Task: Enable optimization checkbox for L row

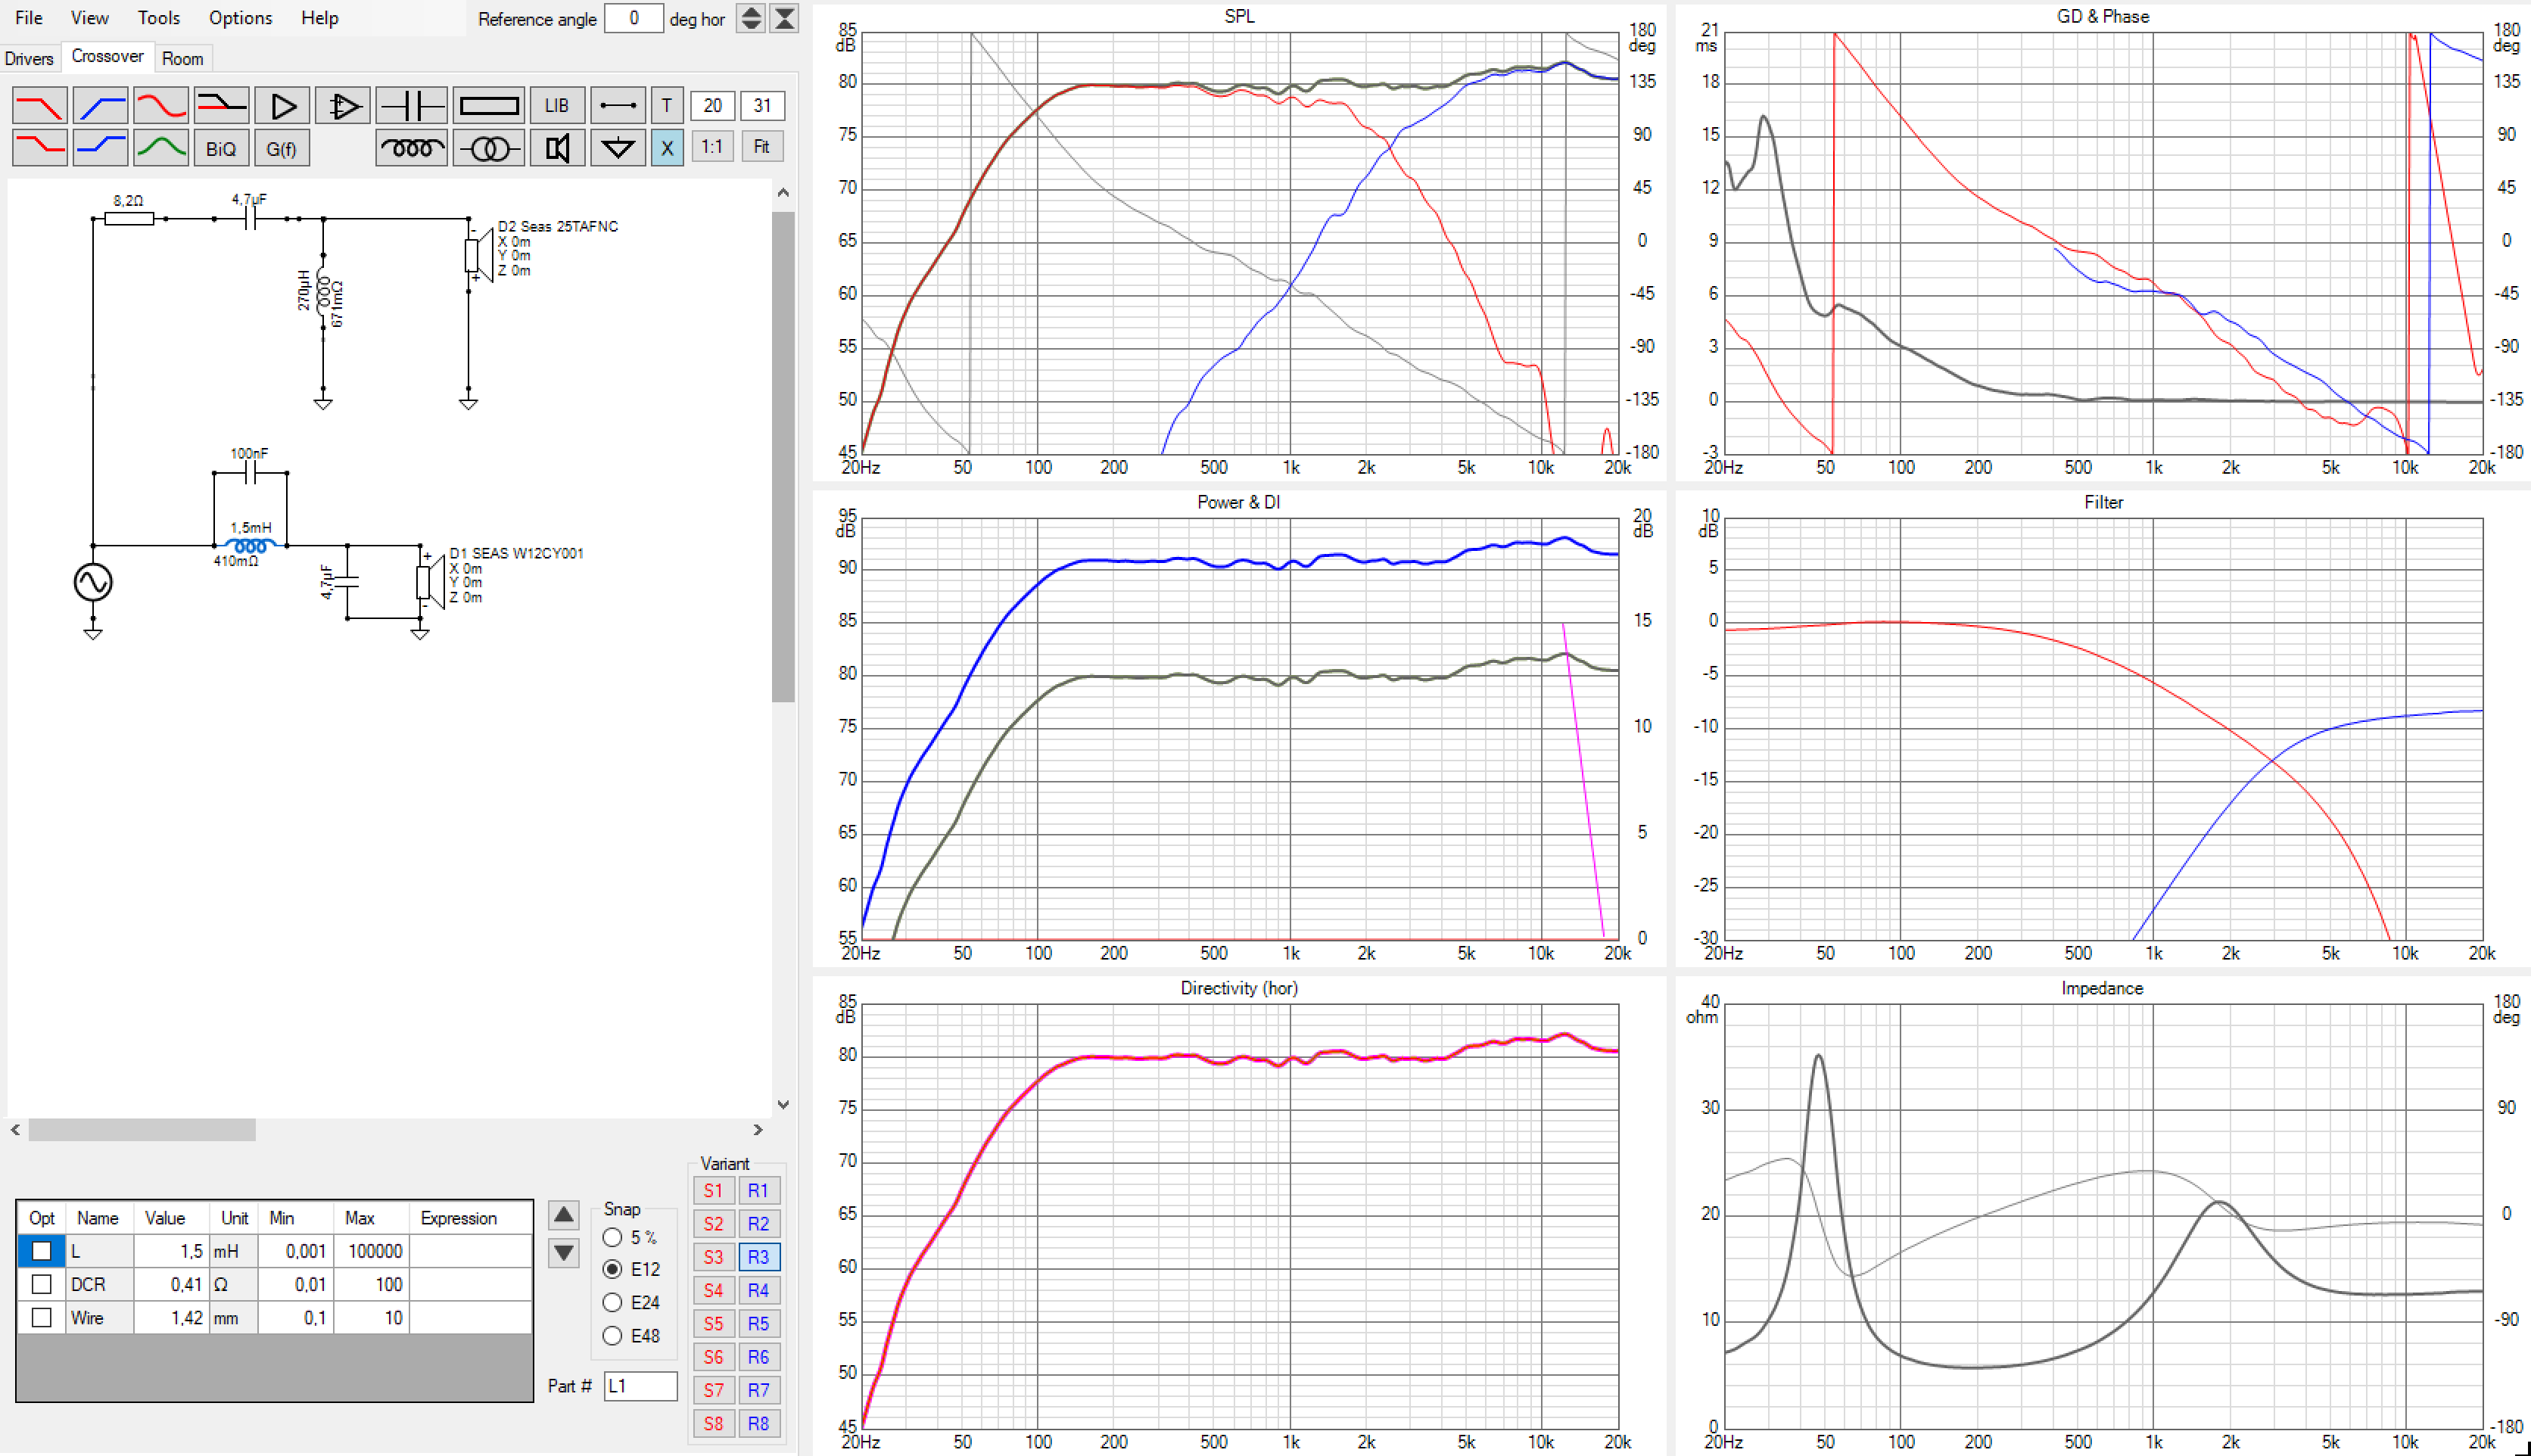Action: tap(41, 1251)
